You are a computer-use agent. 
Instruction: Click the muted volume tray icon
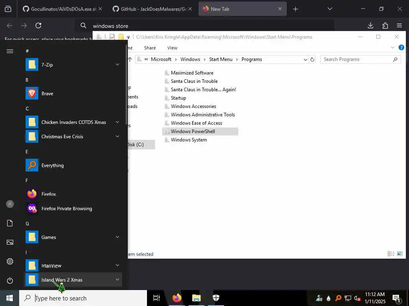click(x=357, y=298)
